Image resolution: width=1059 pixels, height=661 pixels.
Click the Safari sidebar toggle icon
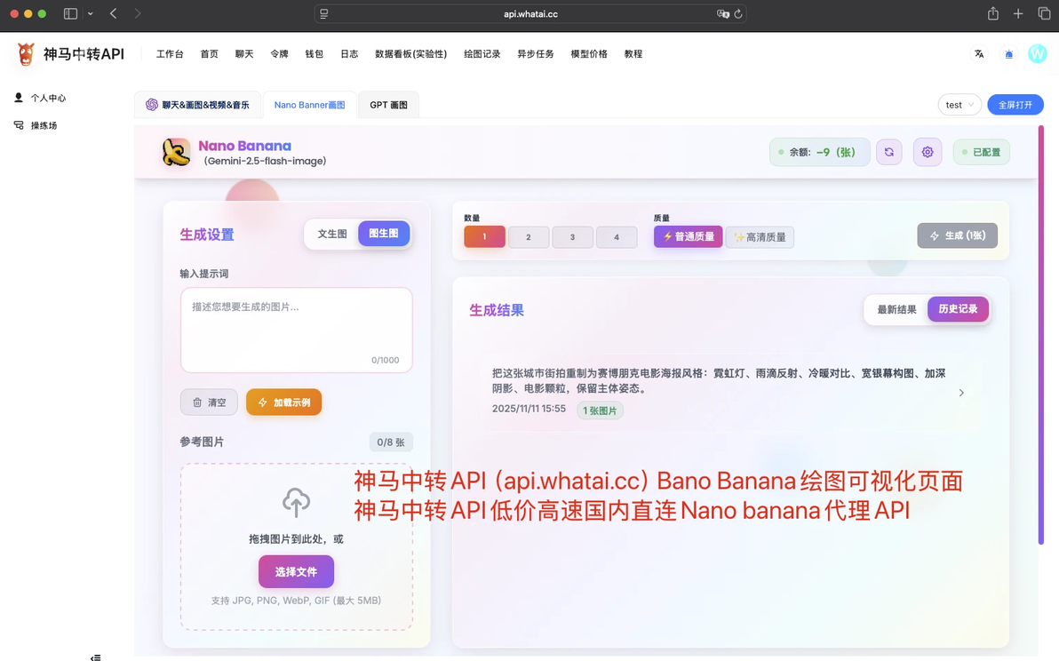[x=70, y=13]
